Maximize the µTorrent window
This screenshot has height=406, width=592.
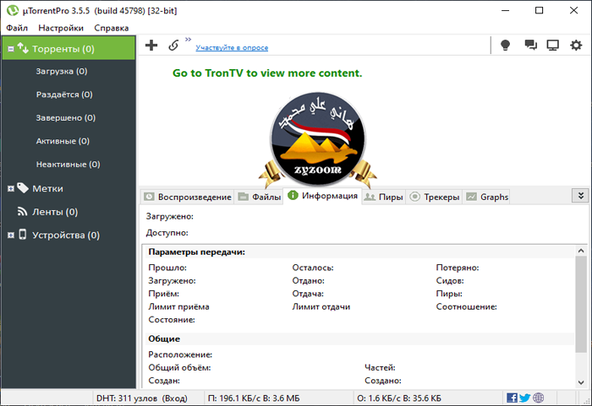pos(540,10)
